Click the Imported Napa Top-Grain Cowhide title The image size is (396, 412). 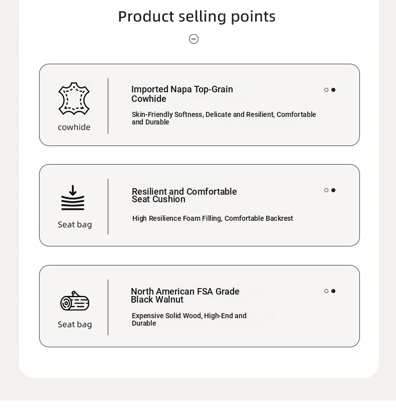(182, 94)
